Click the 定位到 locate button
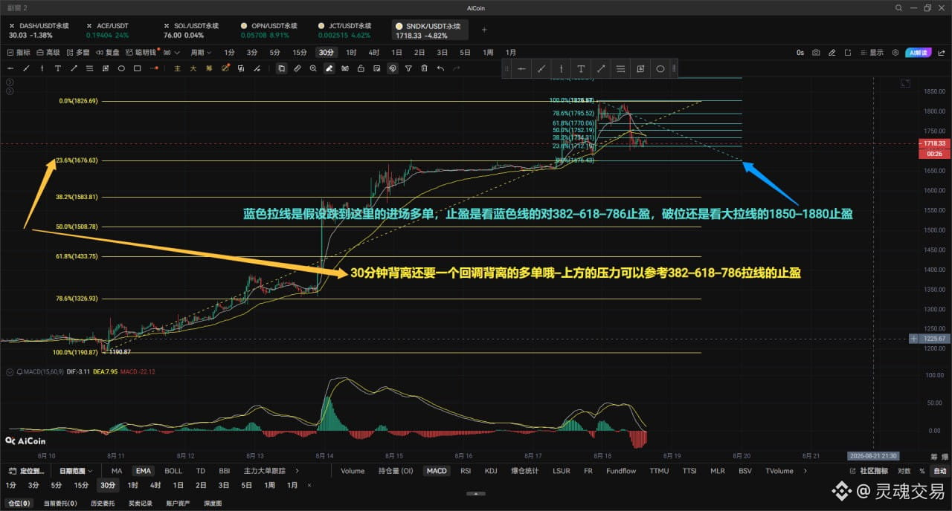Screen dimensions: 952x511 point(28,471)
